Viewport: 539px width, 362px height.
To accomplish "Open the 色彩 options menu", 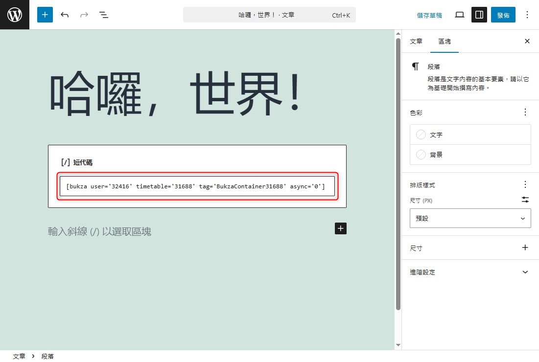I will (525, 112).
